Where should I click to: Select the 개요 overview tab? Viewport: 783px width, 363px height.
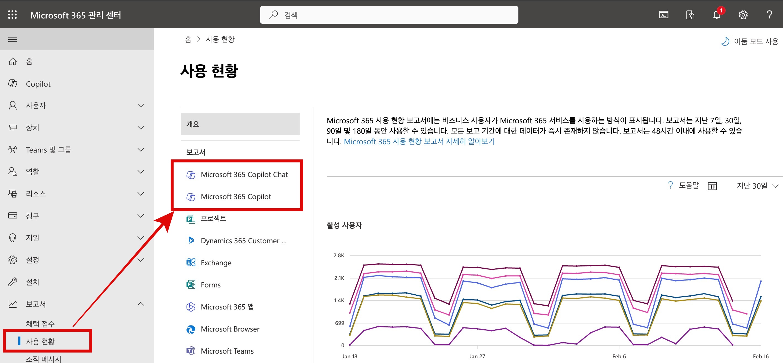[x=240, y=124]
